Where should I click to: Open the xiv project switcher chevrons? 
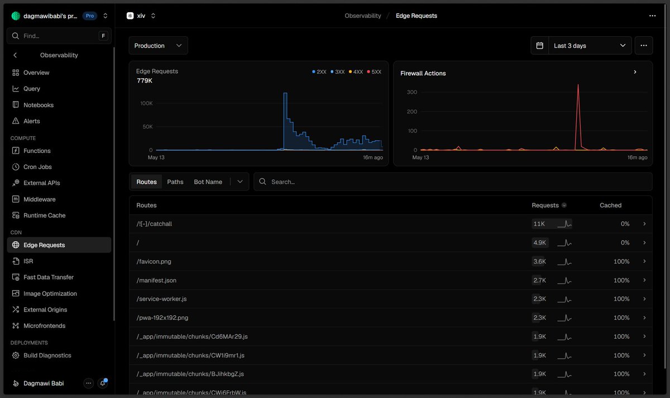pyautogui.click(x=153, y=16)
